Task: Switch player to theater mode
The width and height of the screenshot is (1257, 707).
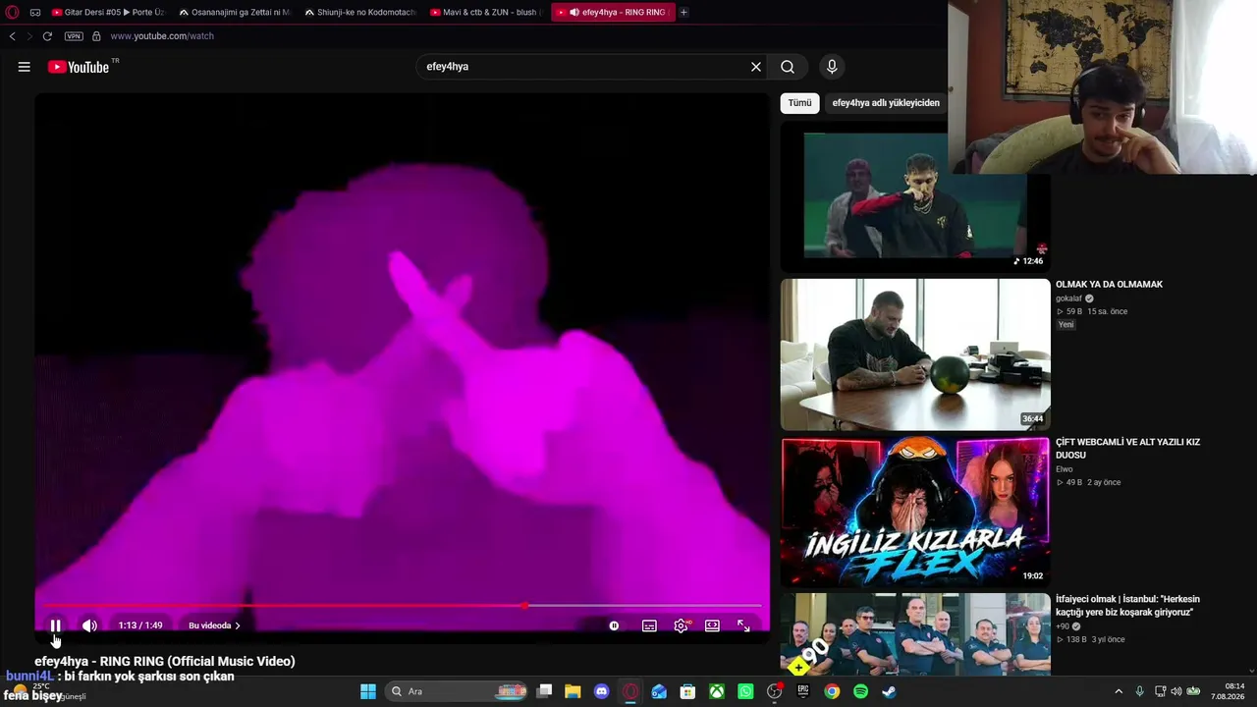Action: 712,625
